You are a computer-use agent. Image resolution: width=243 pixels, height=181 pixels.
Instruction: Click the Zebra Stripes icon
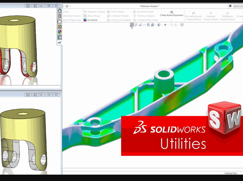coord(85,16)
